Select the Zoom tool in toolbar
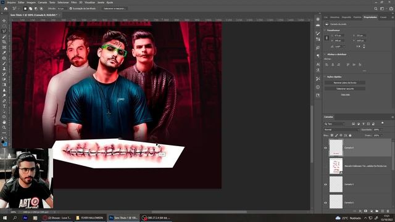The width and height of the screenshot is (395, 222). point(4,128)
